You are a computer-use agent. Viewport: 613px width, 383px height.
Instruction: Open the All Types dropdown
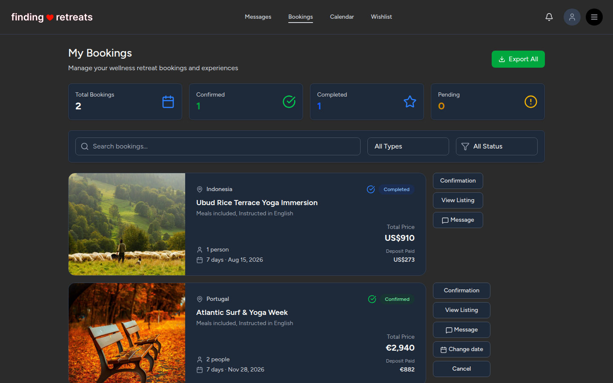click(x=408, y=146)
